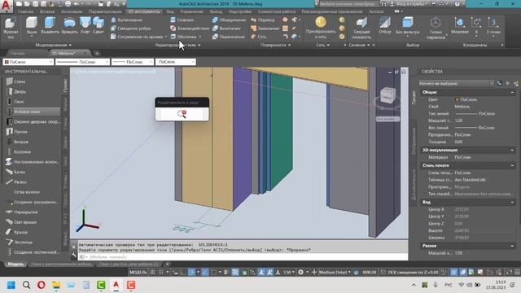The image size is (521, 293).
Task: Click the Без фильтра selection filter icon
Action: (x=407, y=25)
